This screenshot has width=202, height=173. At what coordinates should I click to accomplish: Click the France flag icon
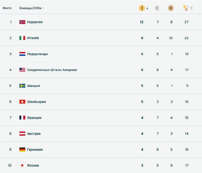point(22,117)
